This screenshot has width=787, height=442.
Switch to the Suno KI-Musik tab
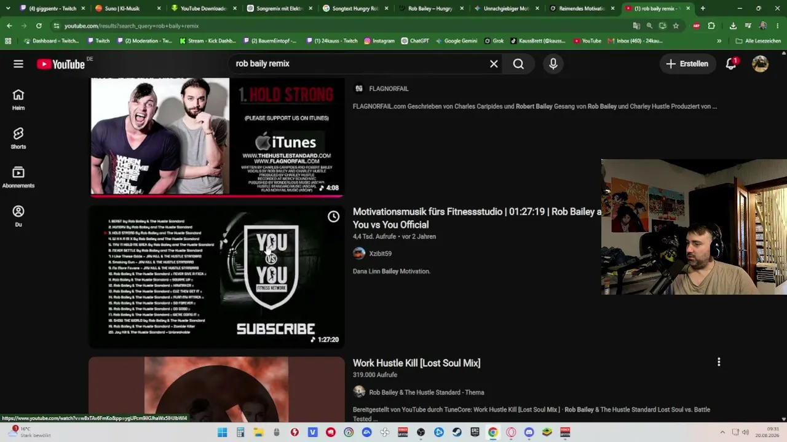tap(128, 9)
